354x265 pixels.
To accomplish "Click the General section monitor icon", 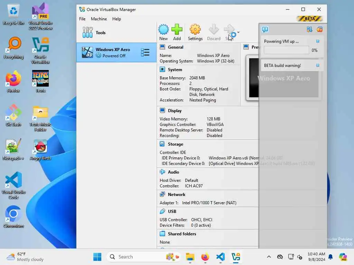I will click(162, 47).
